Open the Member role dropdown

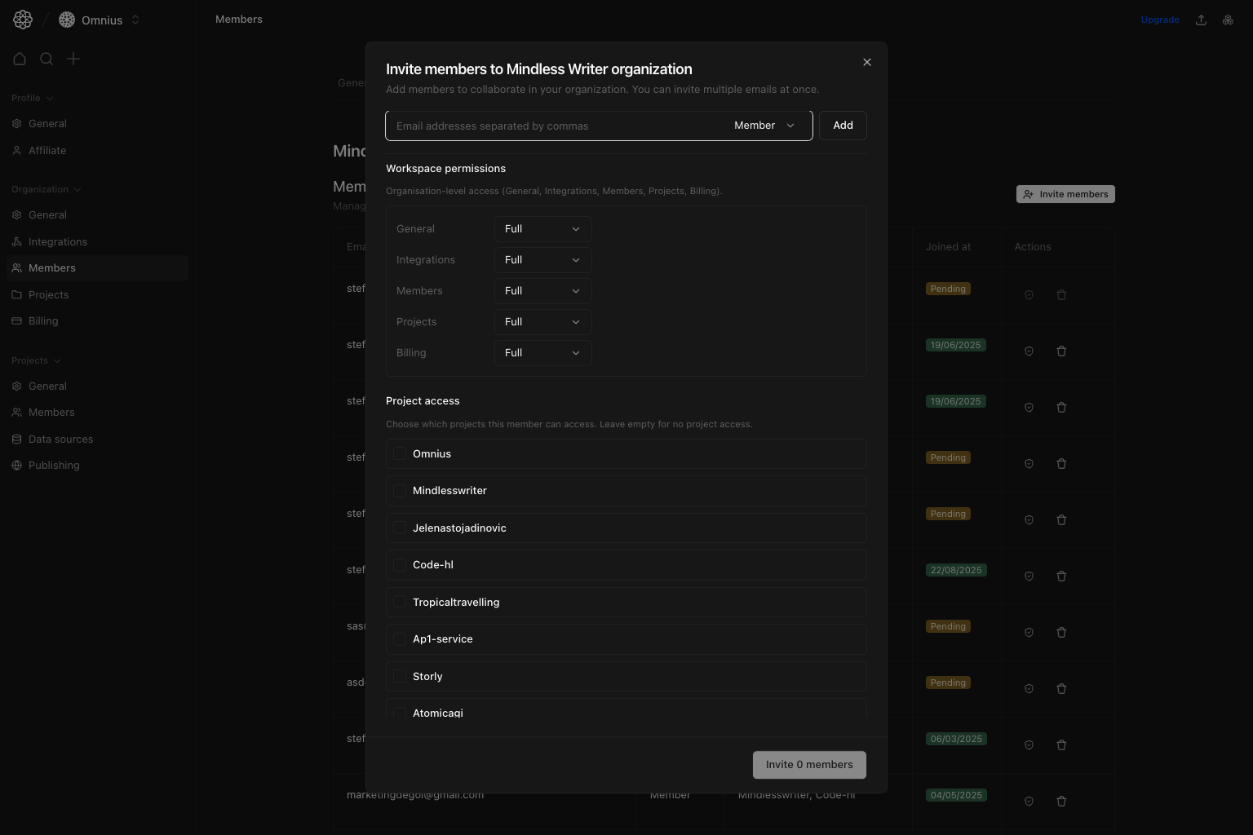point(764,126)
